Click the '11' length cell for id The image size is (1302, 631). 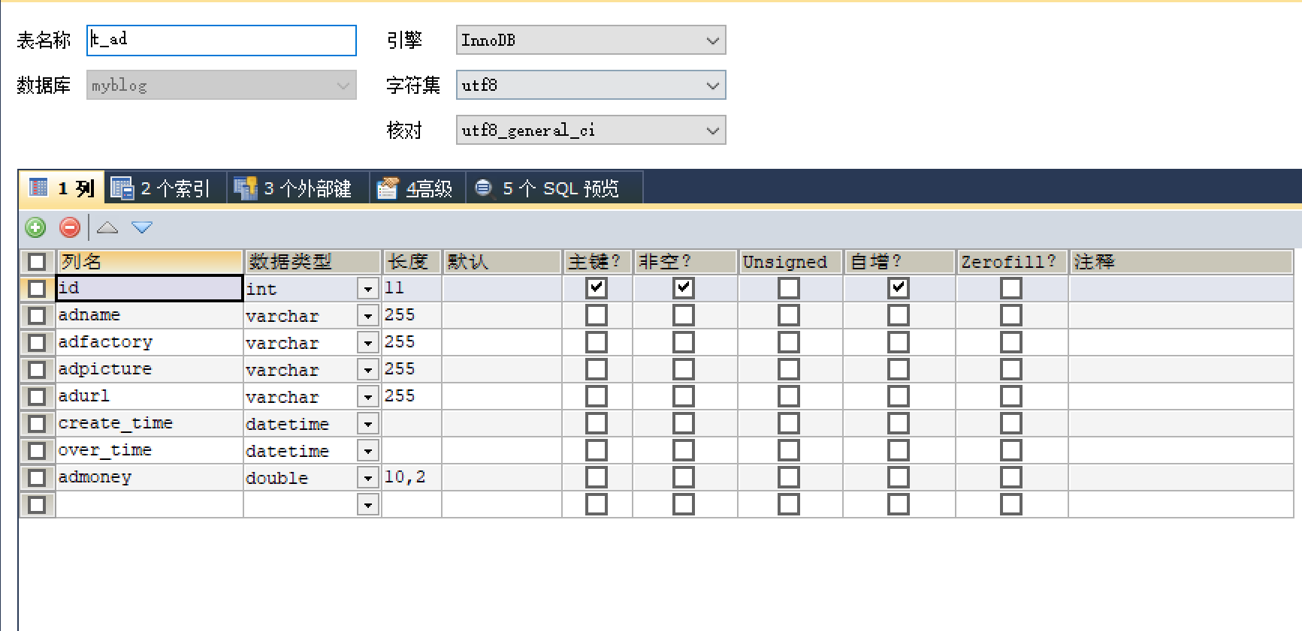[412, 288]
